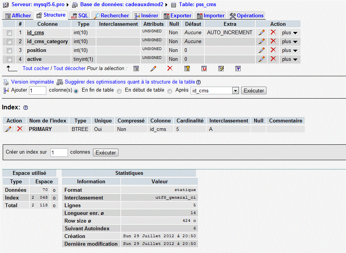Open 'Version imprimable' link
This screenshot has width=346, height=253.
(x=32, y=82)
